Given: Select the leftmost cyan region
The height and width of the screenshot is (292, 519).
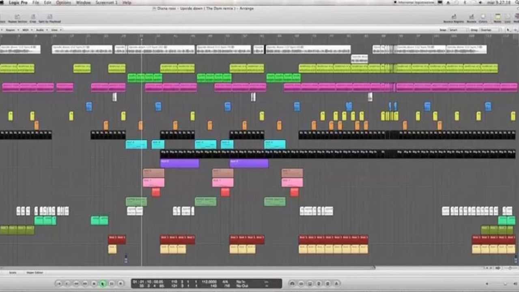Looking at the screenshot, I should pos(136,144).
